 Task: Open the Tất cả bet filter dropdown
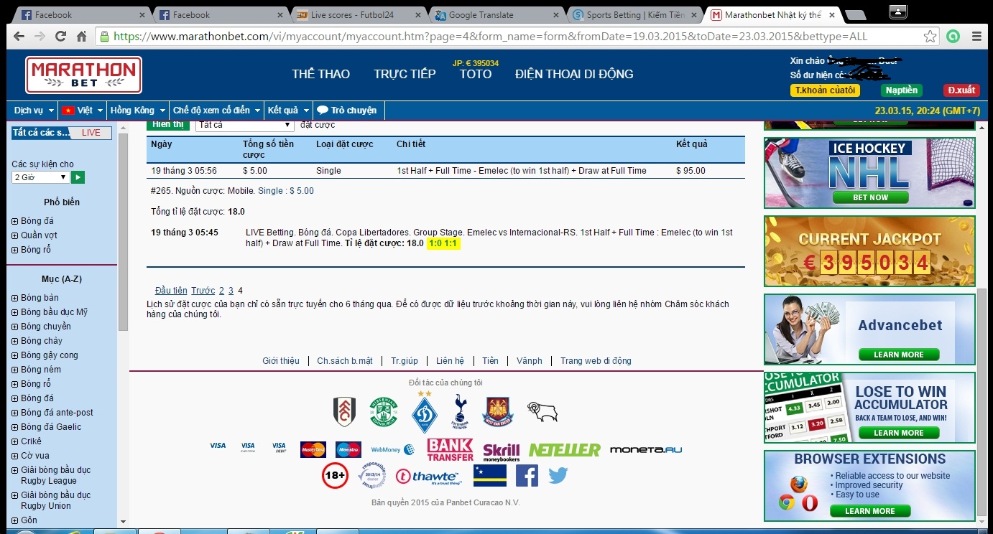click(x=245, y=125)
